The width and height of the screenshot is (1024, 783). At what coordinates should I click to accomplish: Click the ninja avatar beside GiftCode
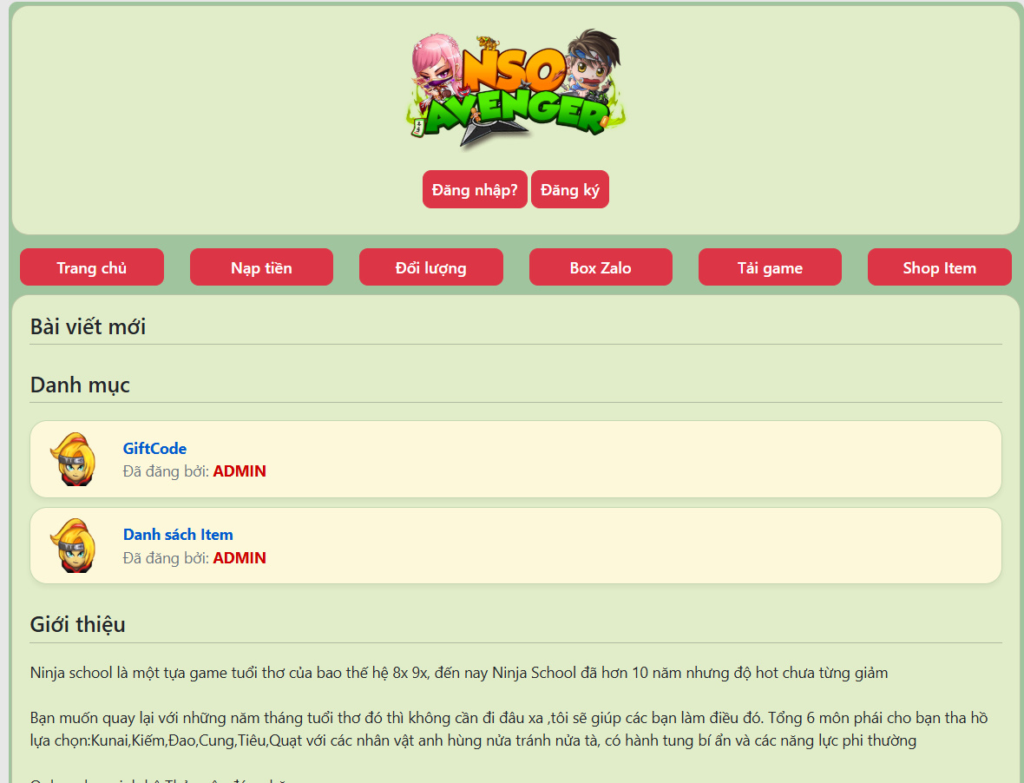pyautogui.click(x=73, y=459)
